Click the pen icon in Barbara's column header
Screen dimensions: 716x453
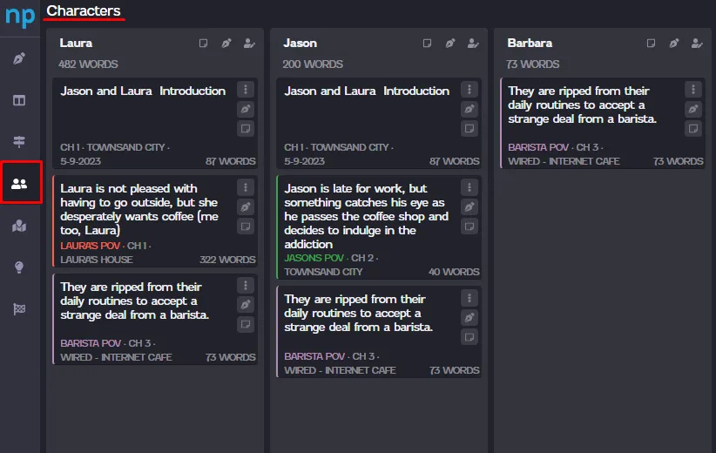tap(674, 44)
